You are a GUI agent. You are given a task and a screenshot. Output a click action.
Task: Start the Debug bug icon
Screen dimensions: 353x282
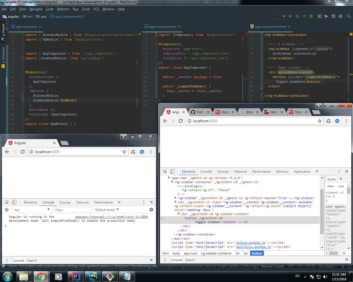coord(297,16)
